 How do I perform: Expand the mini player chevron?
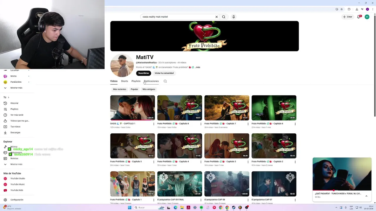coord(366,196)
